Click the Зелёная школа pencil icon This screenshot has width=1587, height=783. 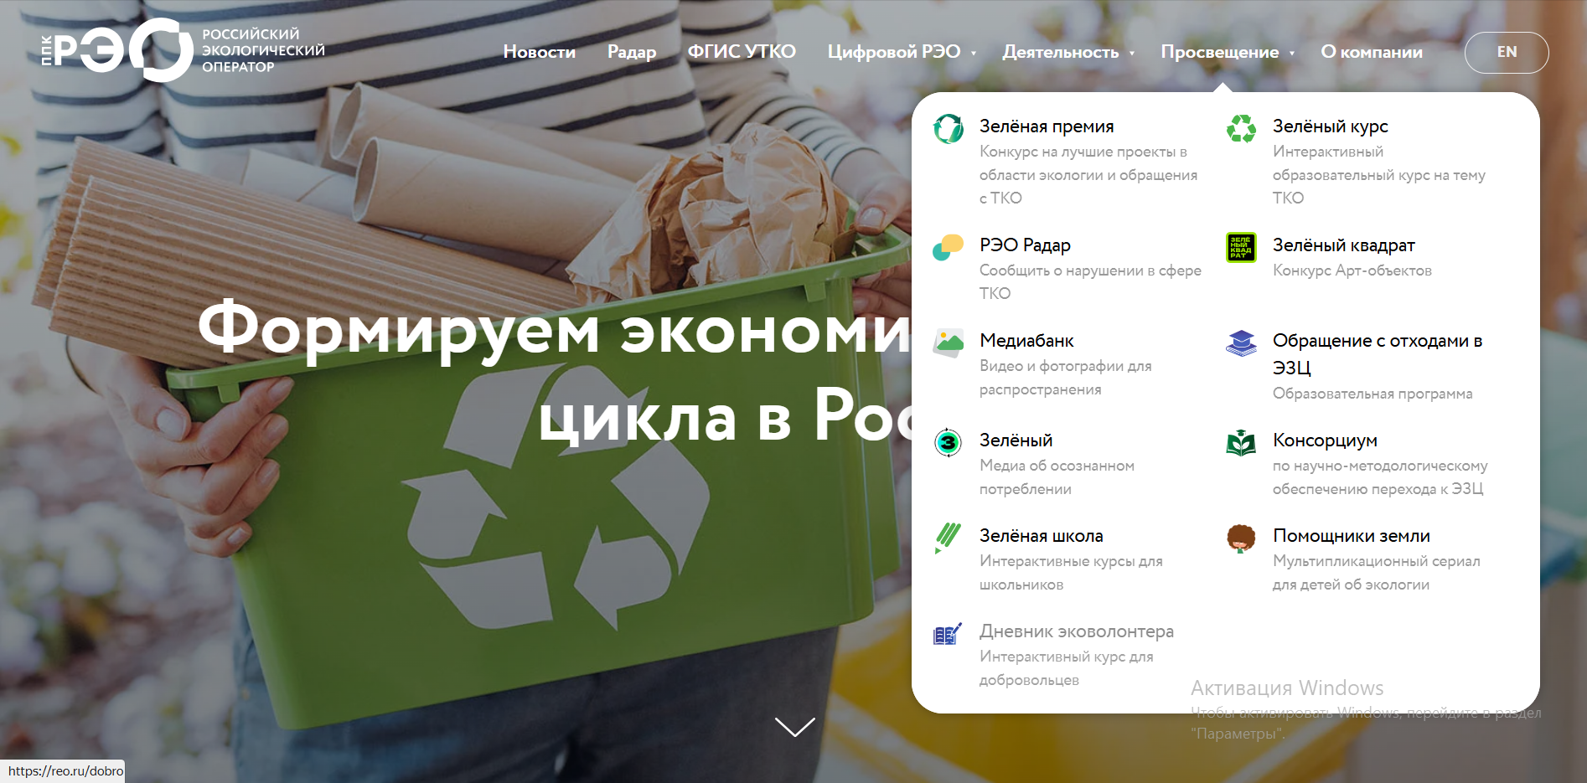click(x=948, y=538)
